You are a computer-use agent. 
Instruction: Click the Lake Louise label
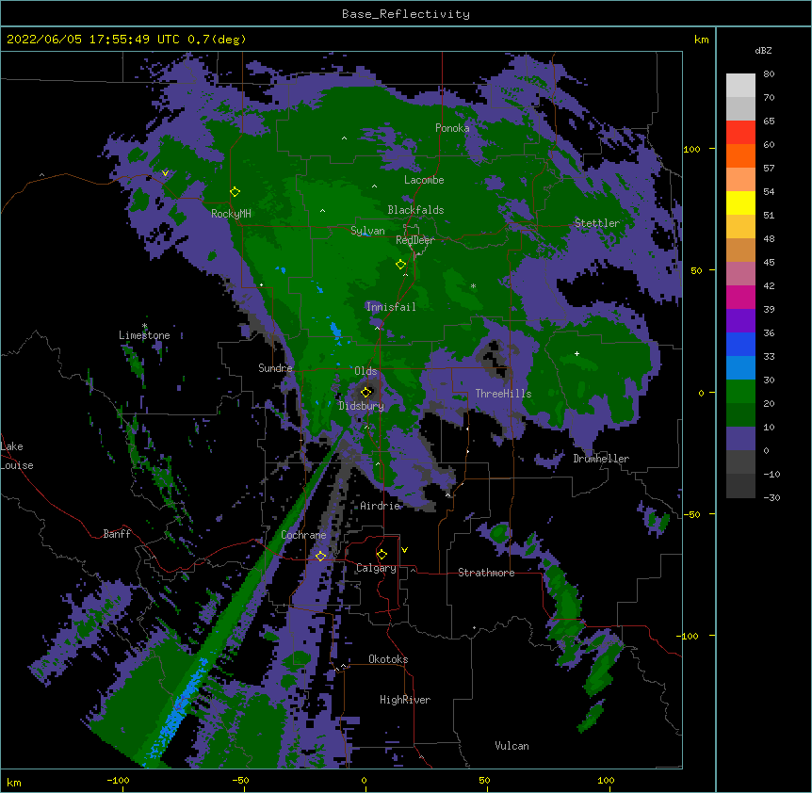17,456
